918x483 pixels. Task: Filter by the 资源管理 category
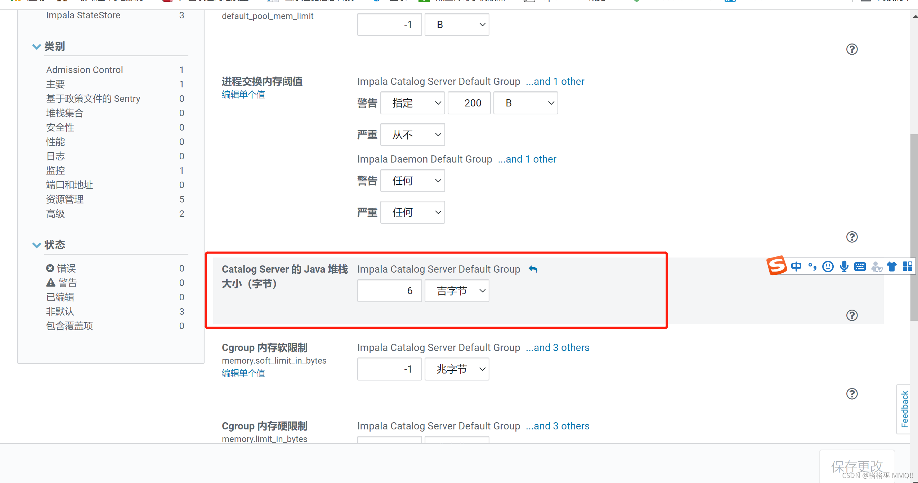coord(65,199)
